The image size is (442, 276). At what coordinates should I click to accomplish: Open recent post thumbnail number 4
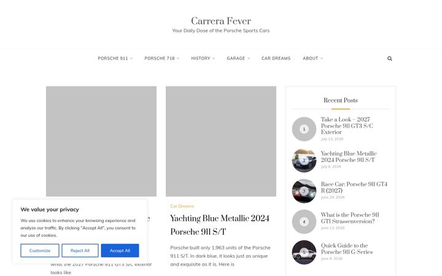(304, 221)
